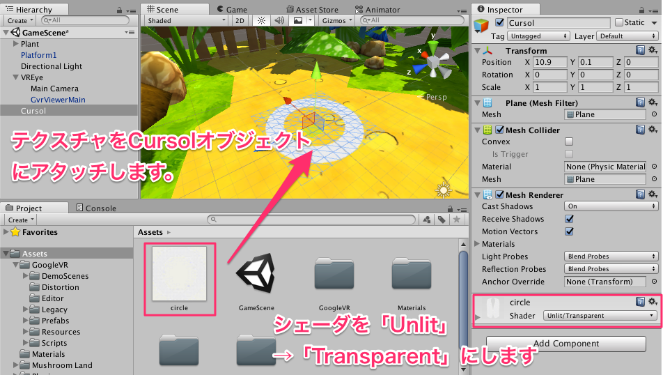Toggle scene lighting sun icon
The image size is (663, 375).
click(261, 20)
